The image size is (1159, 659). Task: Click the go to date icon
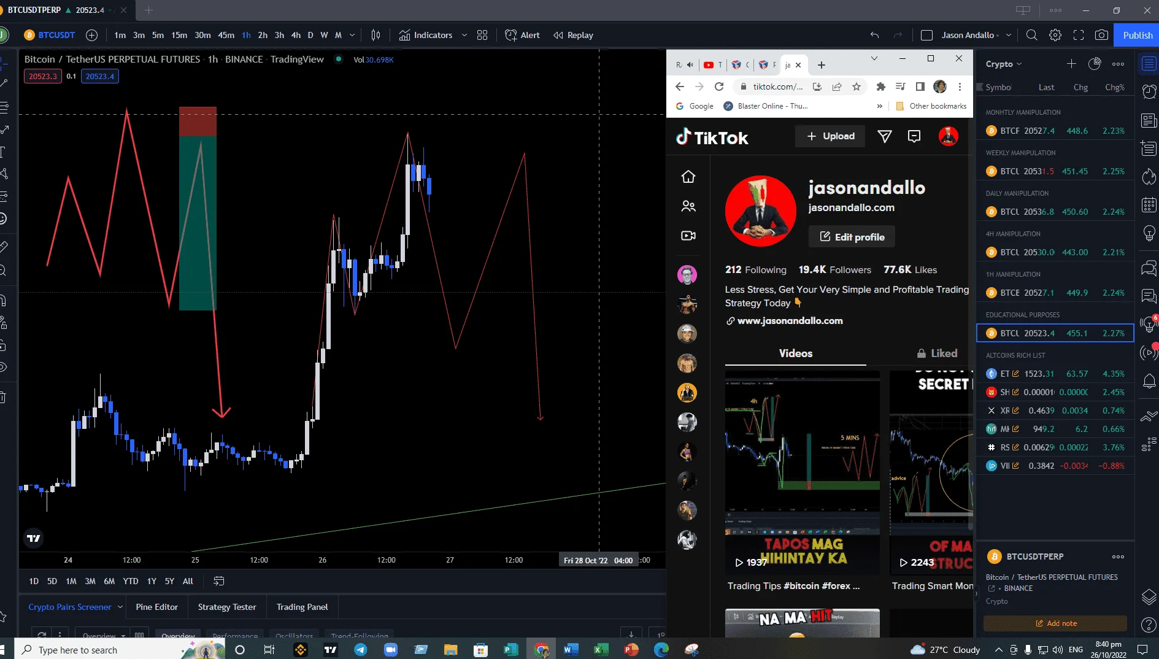219,581
